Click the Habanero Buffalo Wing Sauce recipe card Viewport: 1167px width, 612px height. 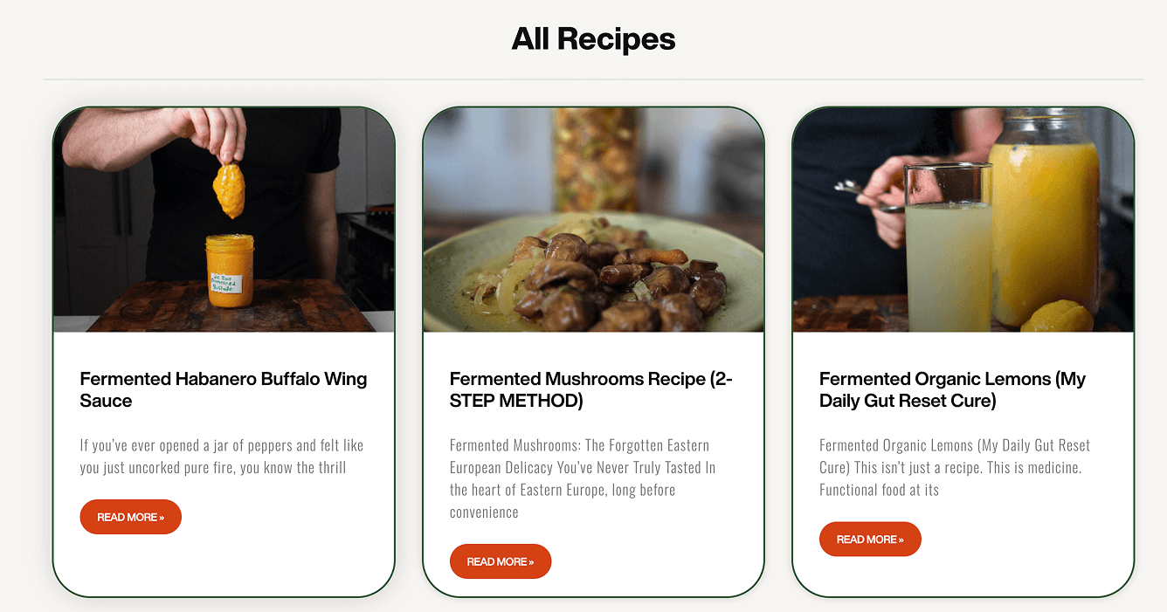pos(224,349)
